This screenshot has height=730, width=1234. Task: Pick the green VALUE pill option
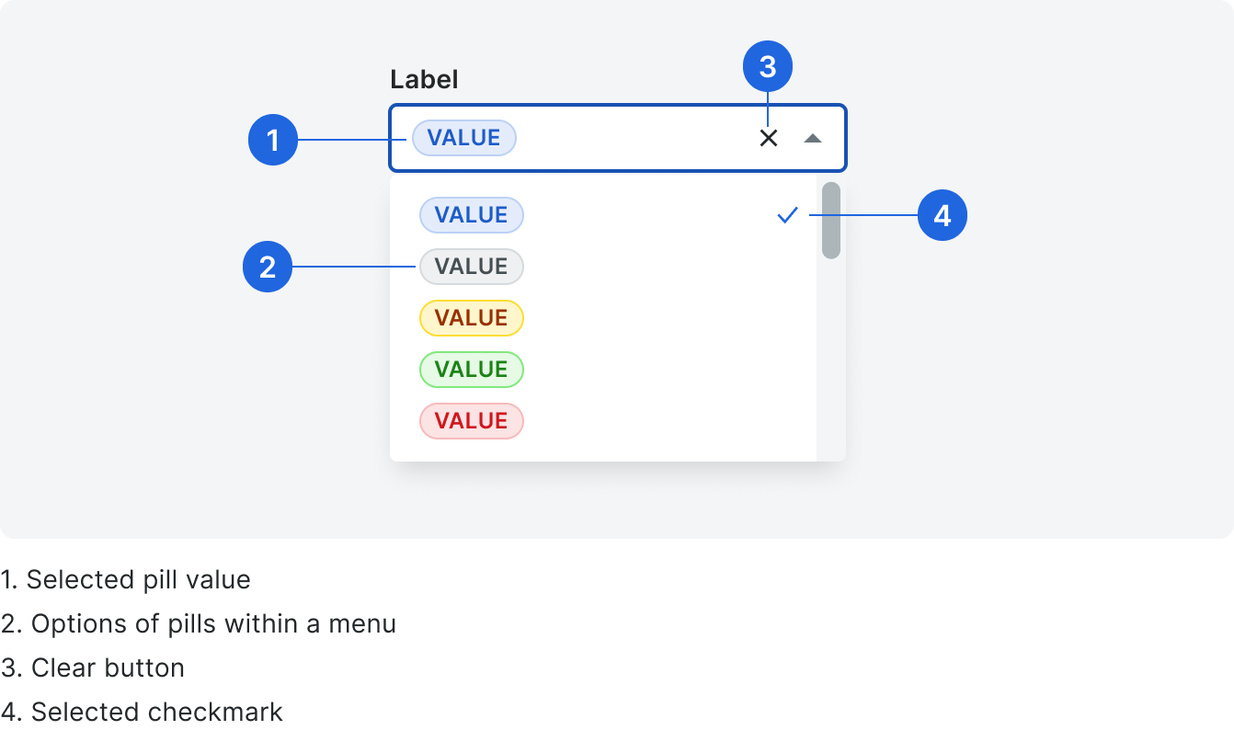point(472,370)
